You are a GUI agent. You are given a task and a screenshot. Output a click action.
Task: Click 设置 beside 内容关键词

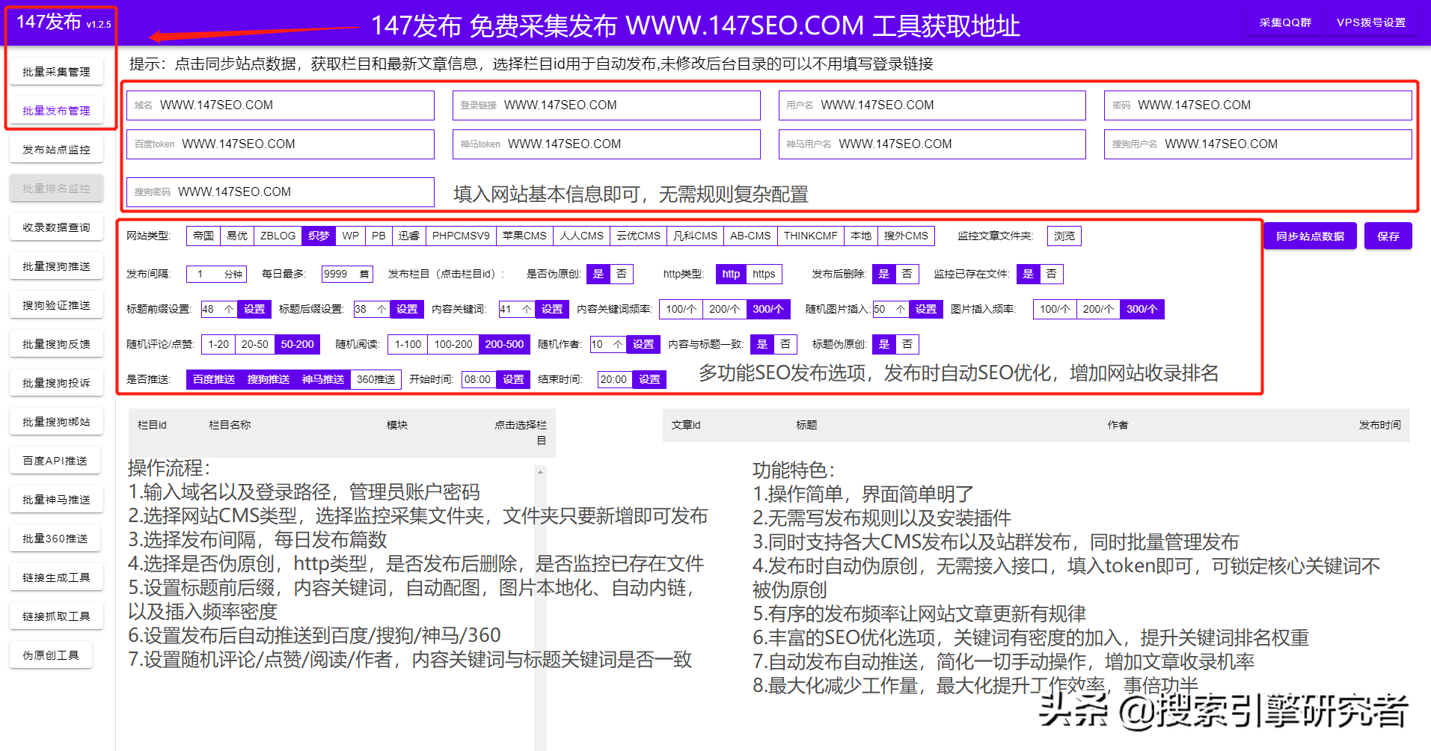[552, 309]
